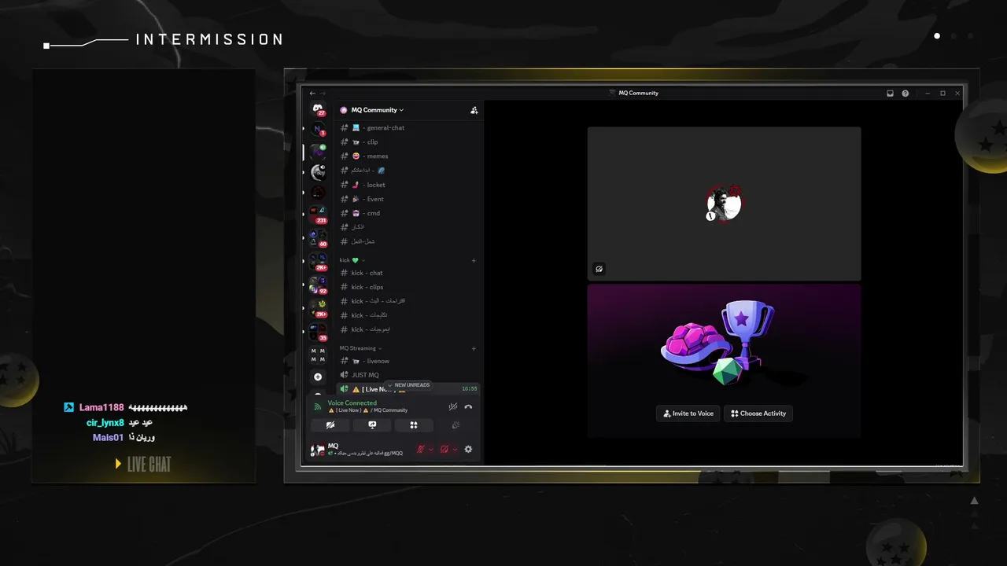
Task: Unmute the microphone
Action: (421, 449)
